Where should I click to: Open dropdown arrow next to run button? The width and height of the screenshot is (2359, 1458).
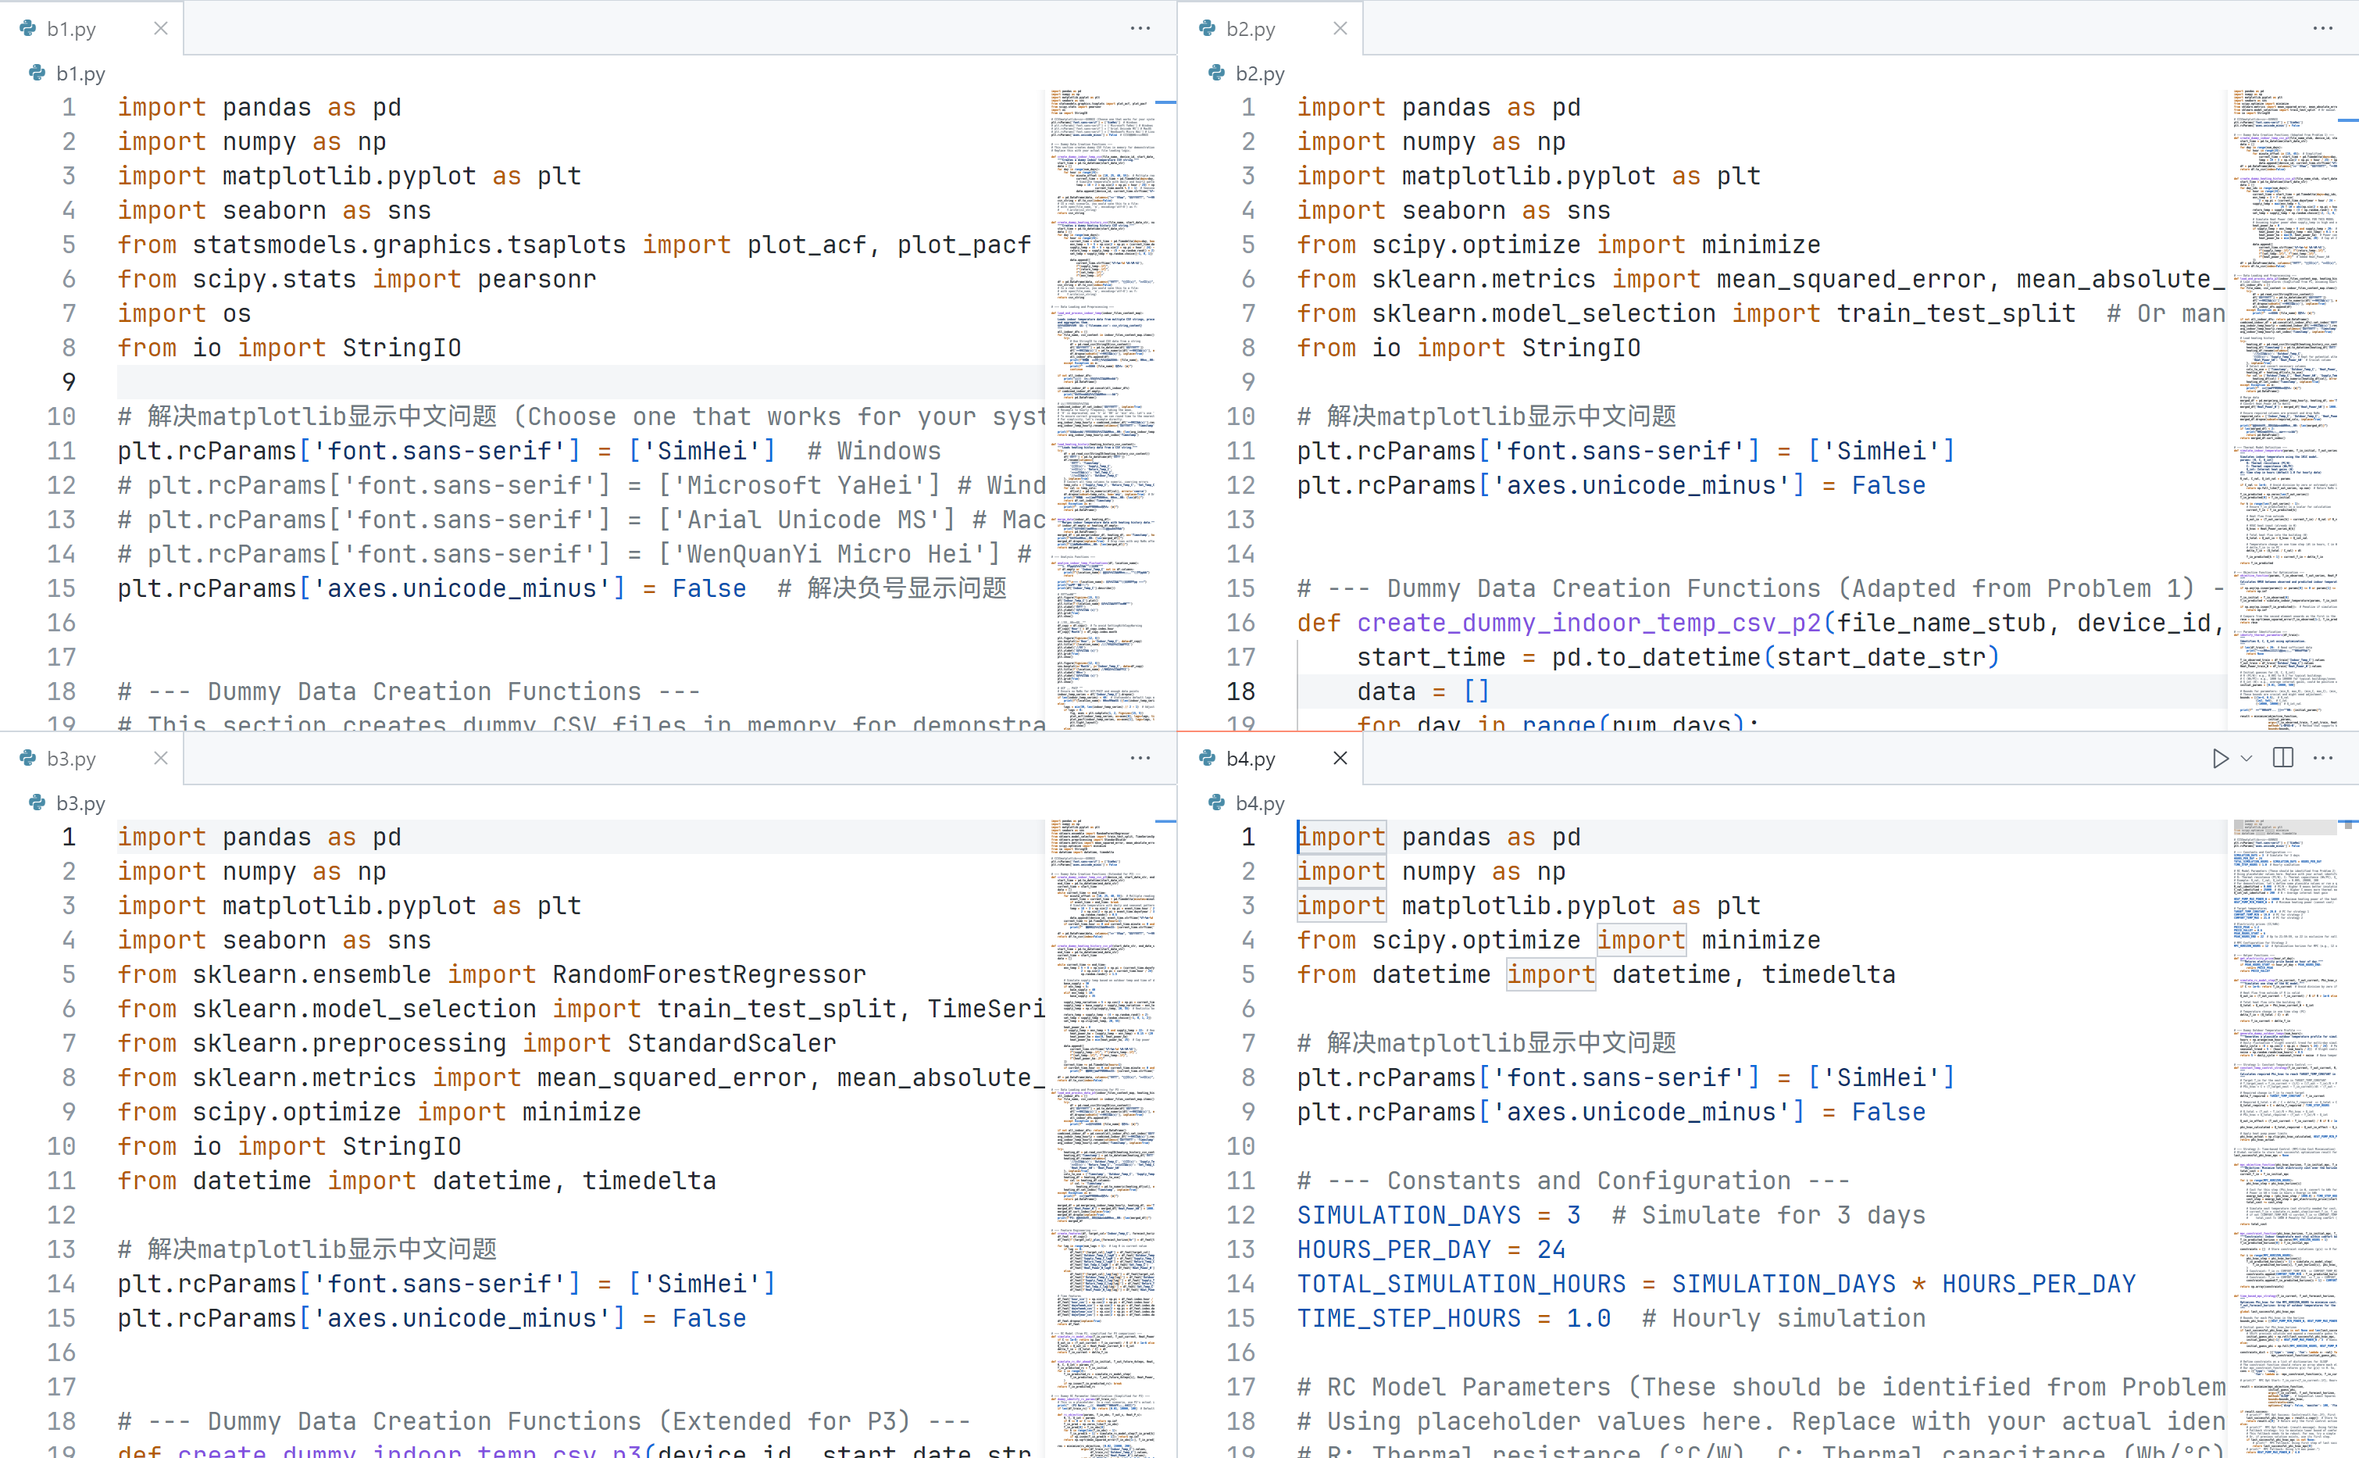click(x=2247, y=759)
